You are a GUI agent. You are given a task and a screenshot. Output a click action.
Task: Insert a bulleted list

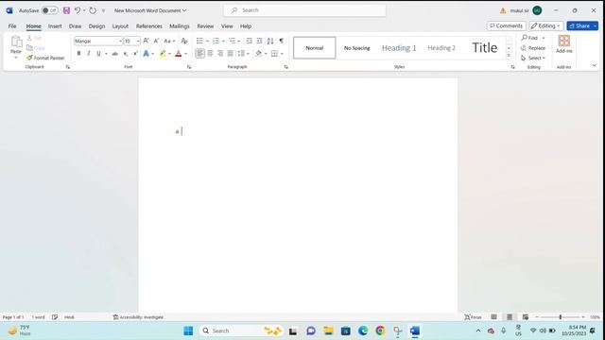199,41
